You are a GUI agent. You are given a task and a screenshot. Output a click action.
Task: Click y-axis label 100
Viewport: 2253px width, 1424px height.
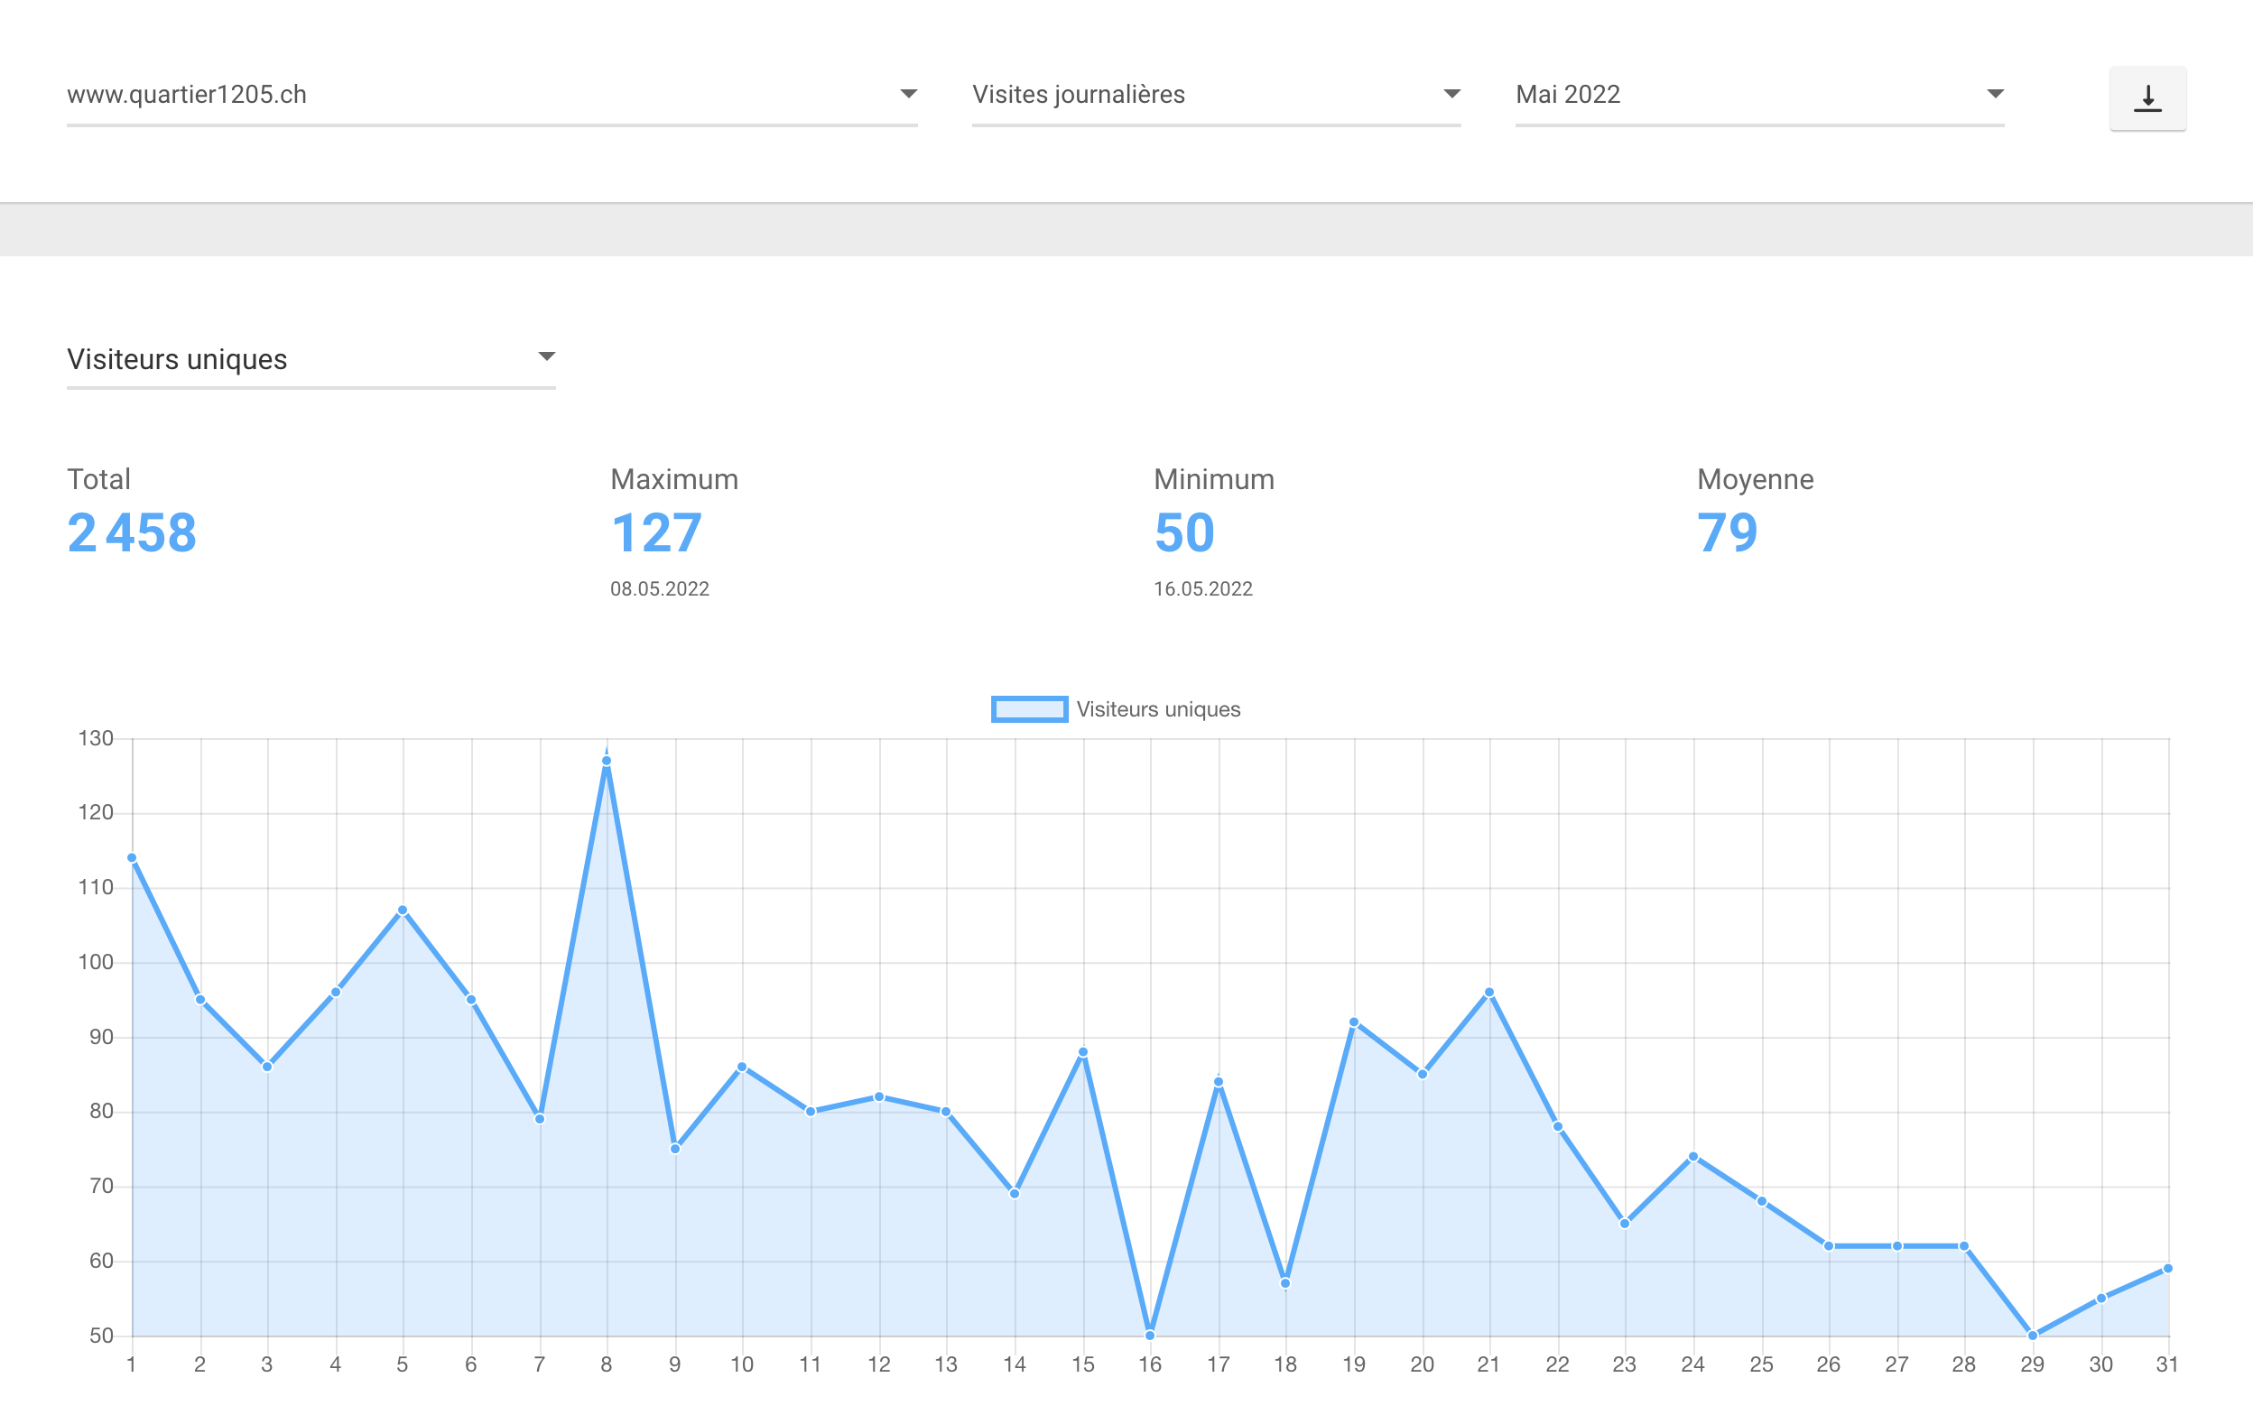(x=96, y=962)
